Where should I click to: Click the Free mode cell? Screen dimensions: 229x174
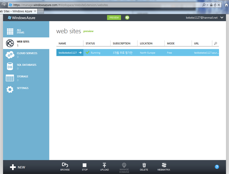[x=170, y=53]
